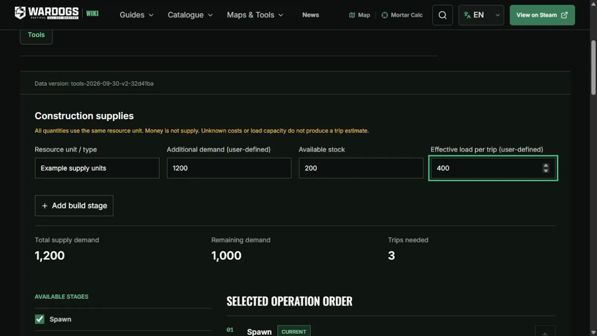Click the WIKI label beside the logo
Viewport: 597px width, 336px height.
pos(92,13)
